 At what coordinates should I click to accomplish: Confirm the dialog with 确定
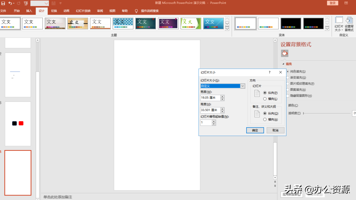[x=255, y=130]
